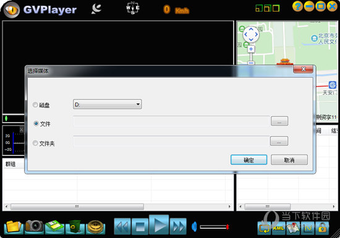Click the compass direction indicator

point(133,8)
